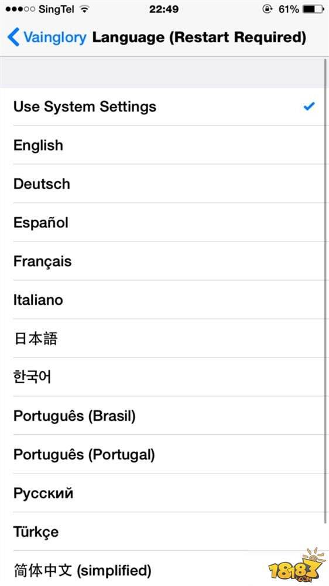Select Use System Settings option
The image size is (329, 586).
pyautogui.click(x=164, y=107)
